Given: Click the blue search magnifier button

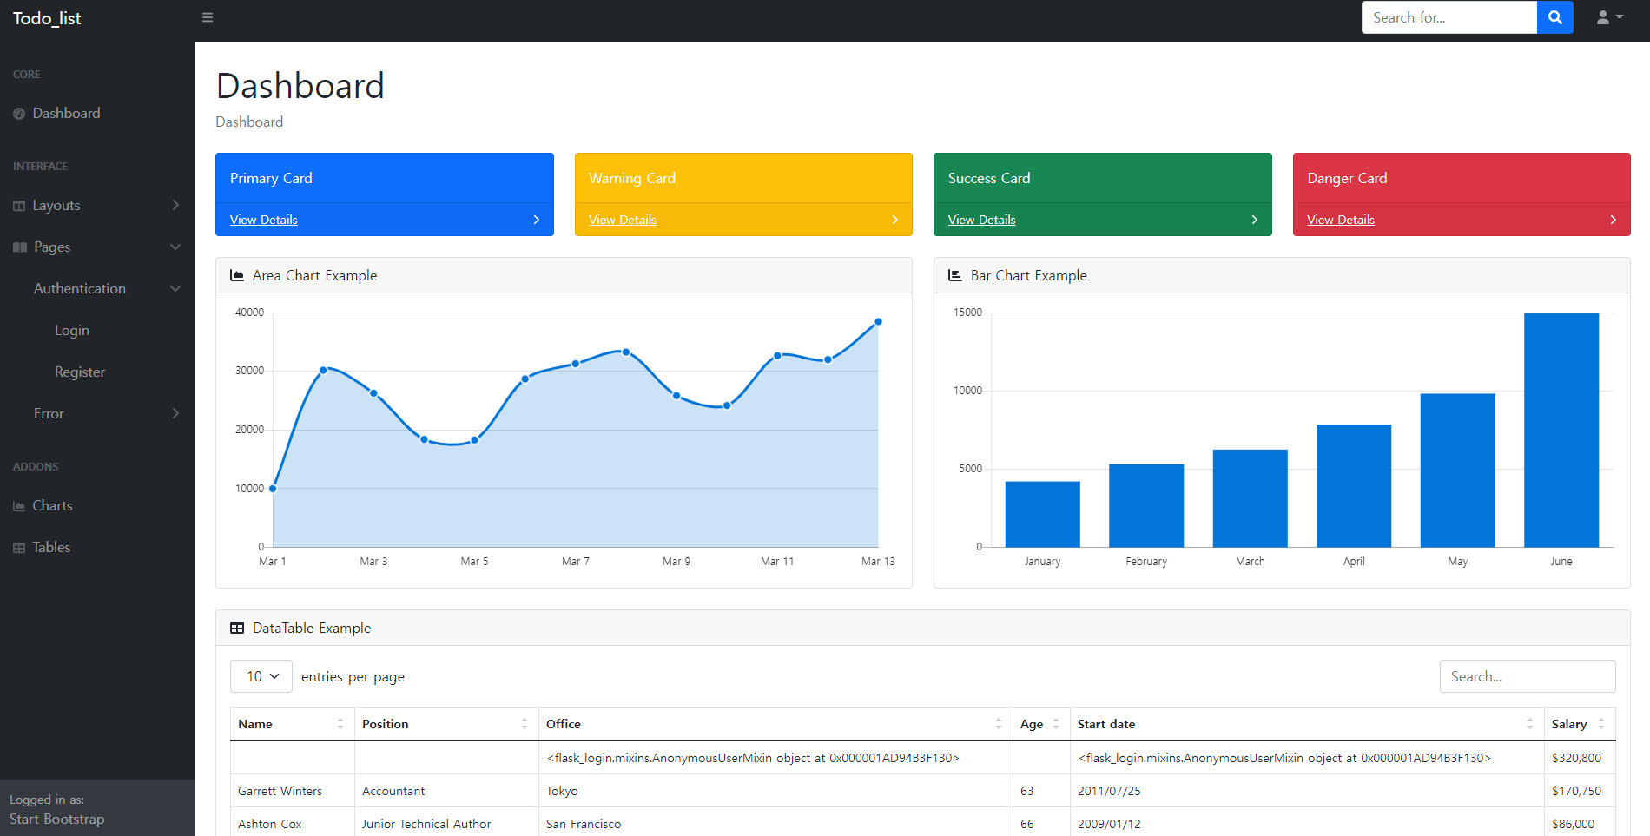Looking at the screenshot, I should coord(1554,17).
